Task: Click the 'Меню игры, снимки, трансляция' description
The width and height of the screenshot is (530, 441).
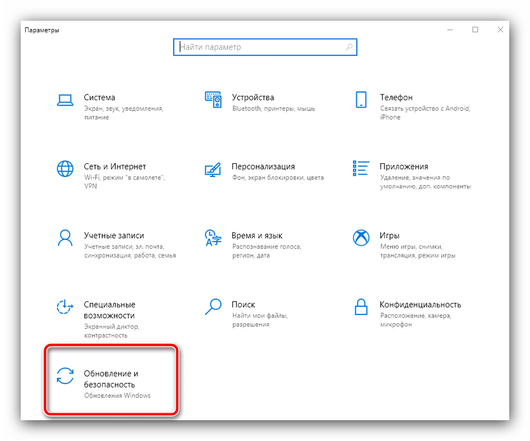Action: (417, 251)
